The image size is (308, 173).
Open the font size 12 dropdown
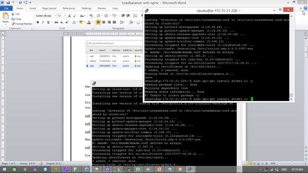65,16
